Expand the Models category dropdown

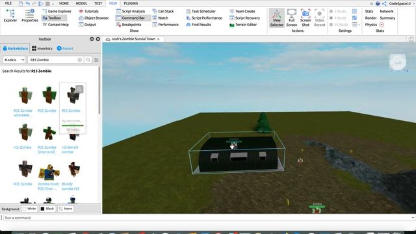coord(14,60)
